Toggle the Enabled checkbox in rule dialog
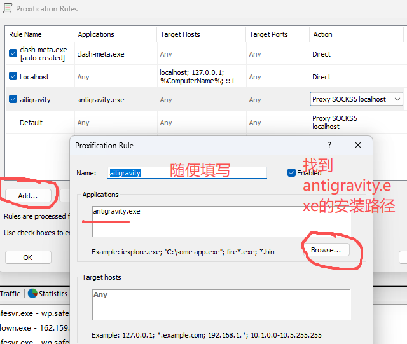The height and width of the screenshot is (344, 407). pos(292,173)
